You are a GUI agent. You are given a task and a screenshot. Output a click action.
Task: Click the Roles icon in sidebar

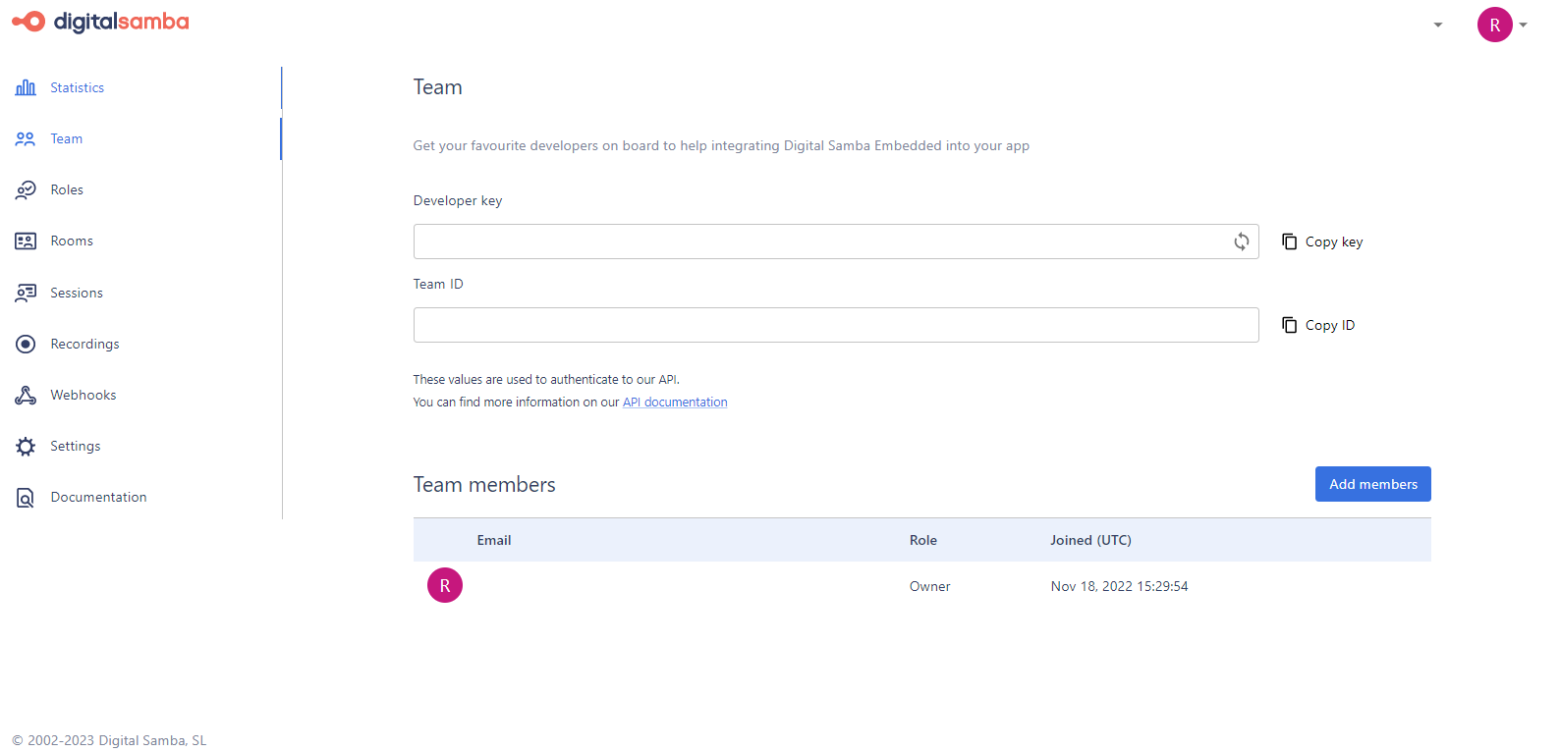26,189
